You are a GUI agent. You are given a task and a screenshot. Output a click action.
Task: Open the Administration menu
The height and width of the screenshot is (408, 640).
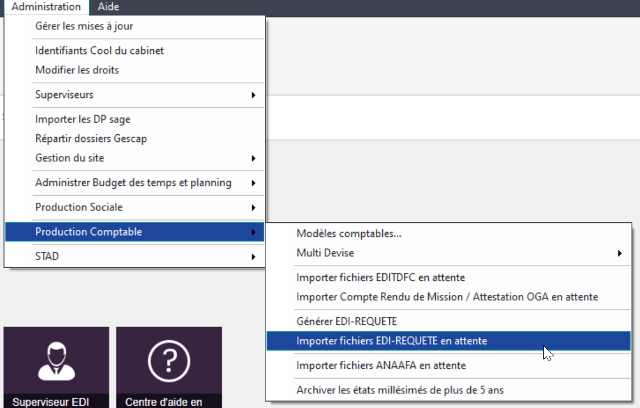coord(46,7)
